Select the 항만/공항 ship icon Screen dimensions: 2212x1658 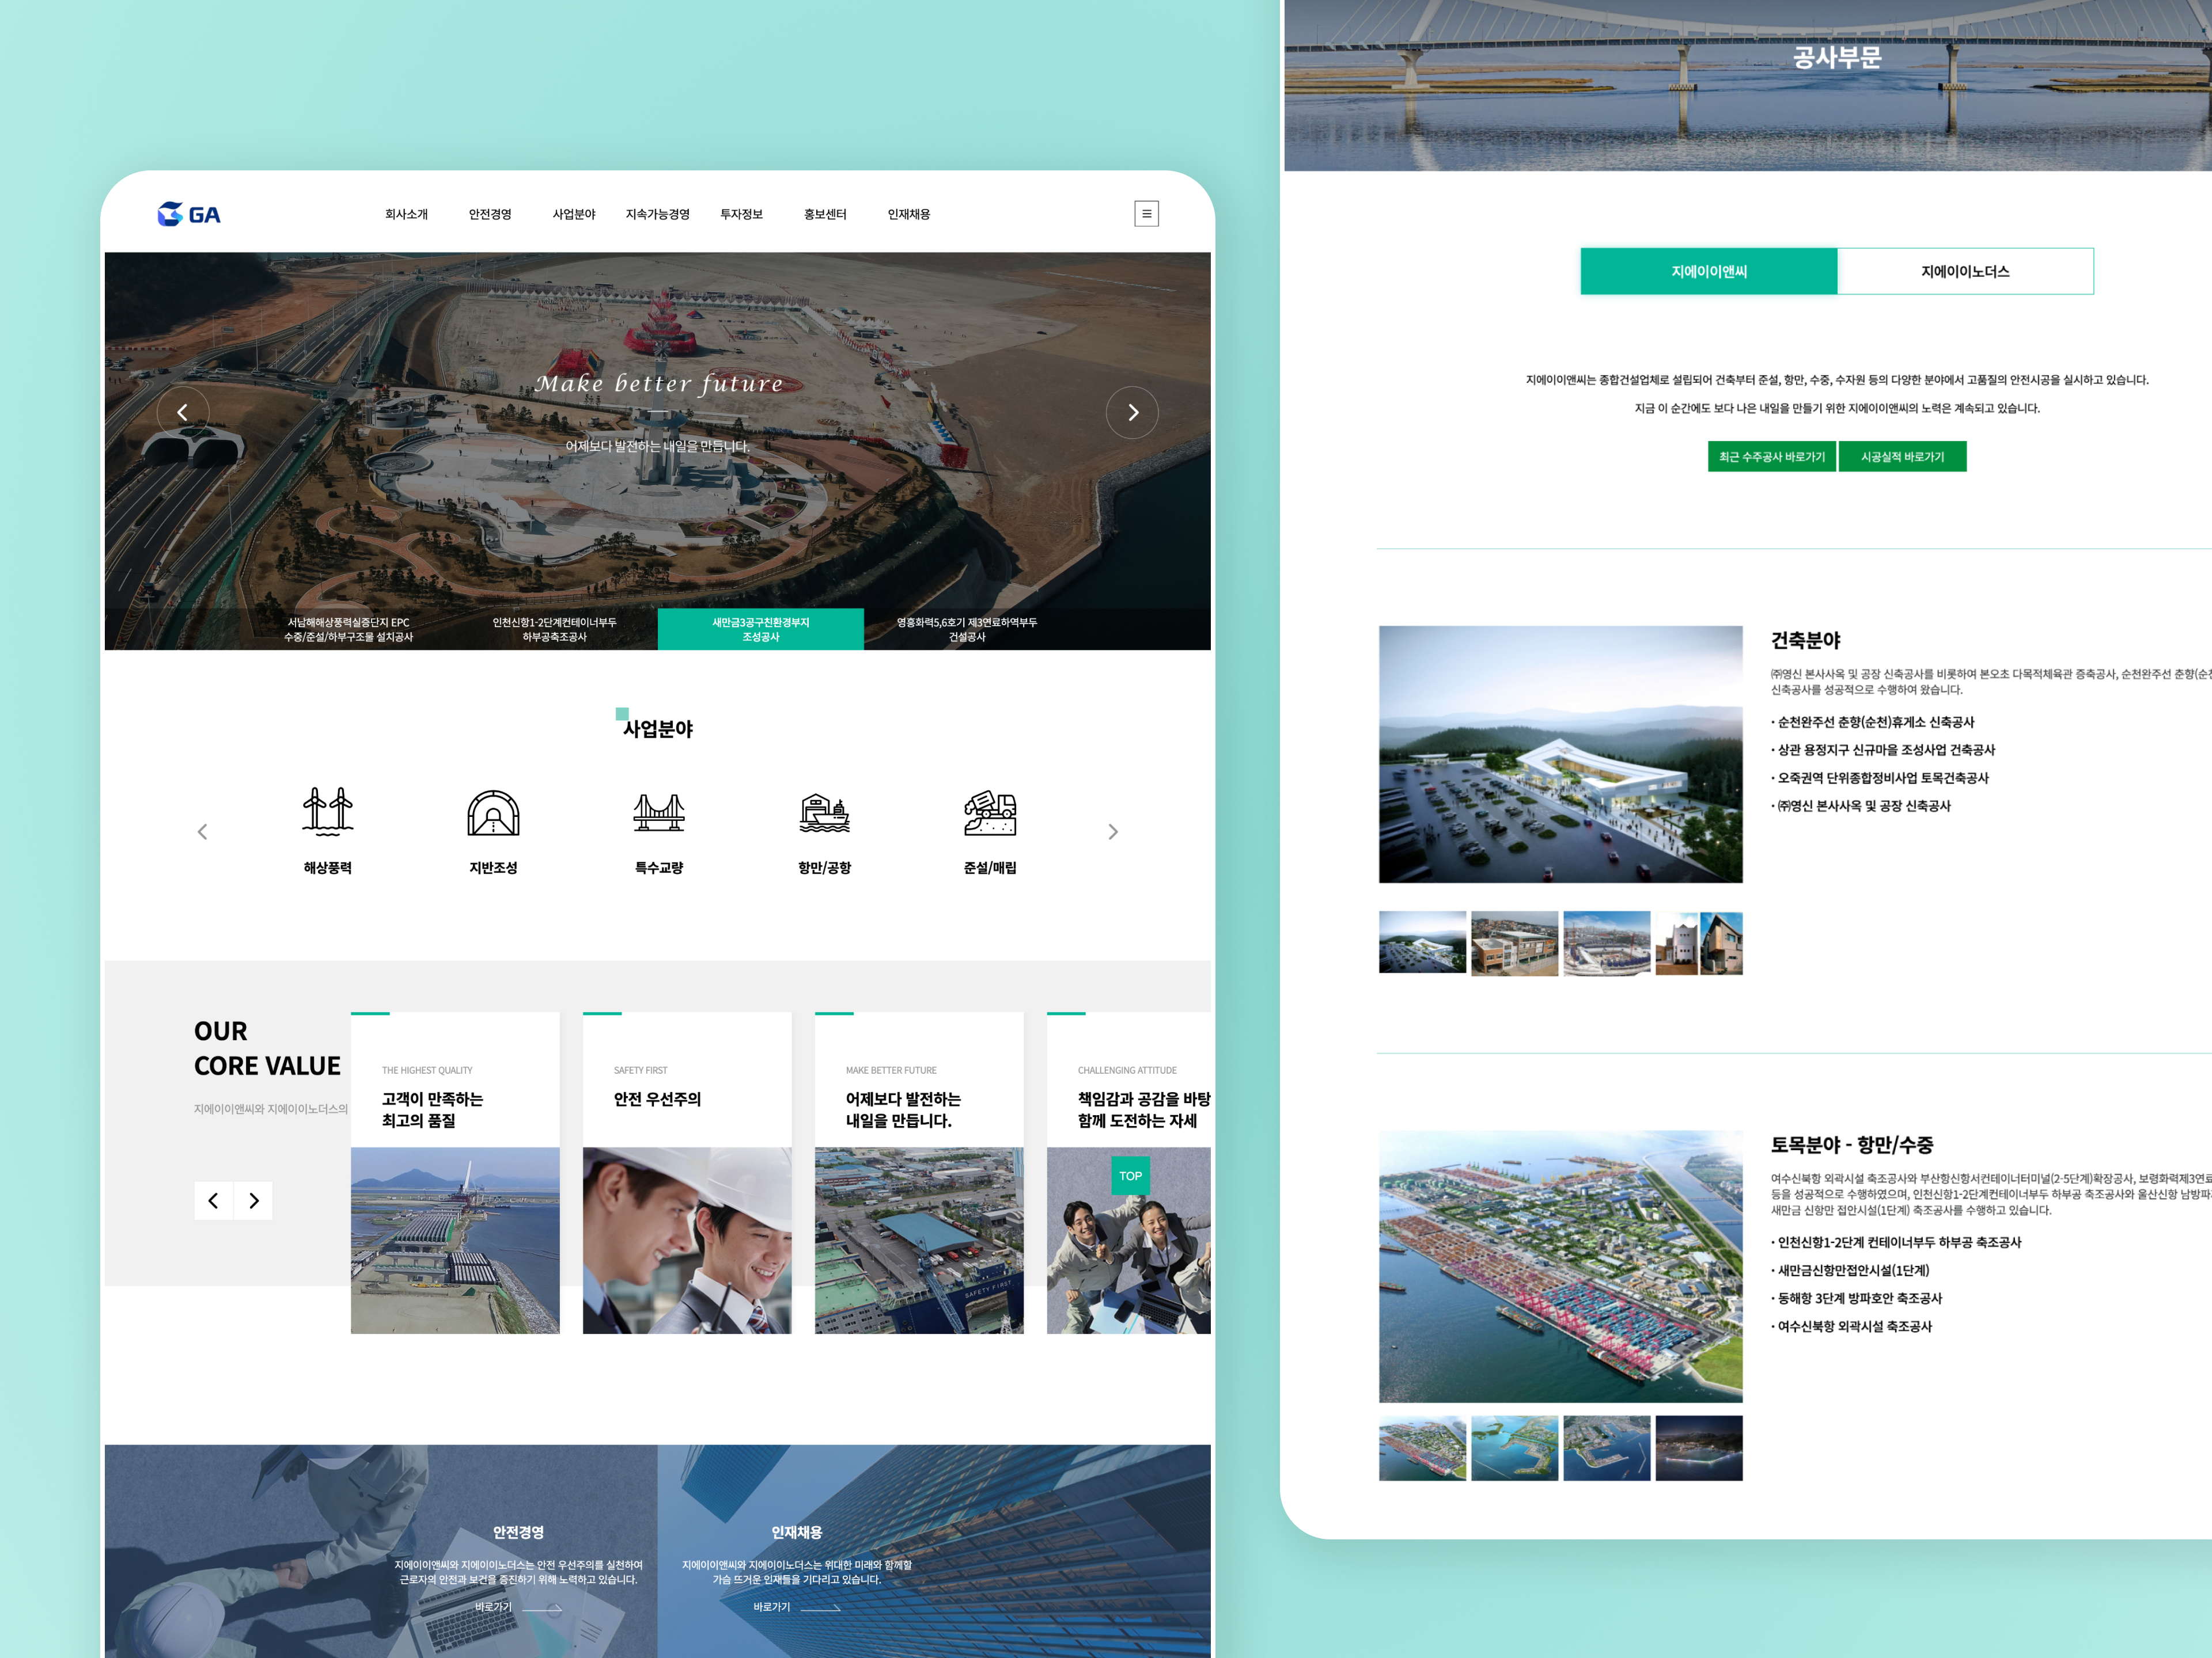pos(824,812)
